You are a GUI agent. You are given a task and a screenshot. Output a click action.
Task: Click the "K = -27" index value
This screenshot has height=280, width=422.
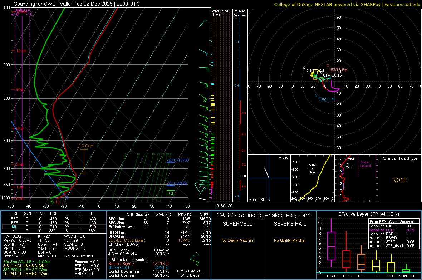point(44,236)
